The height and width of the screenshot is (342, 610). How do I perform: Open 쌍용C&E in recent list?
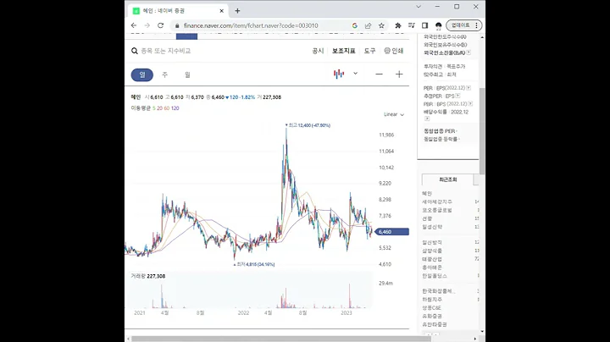[432, 307]
